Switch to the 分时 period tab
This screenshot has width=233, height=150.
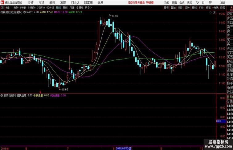(8, 8)
